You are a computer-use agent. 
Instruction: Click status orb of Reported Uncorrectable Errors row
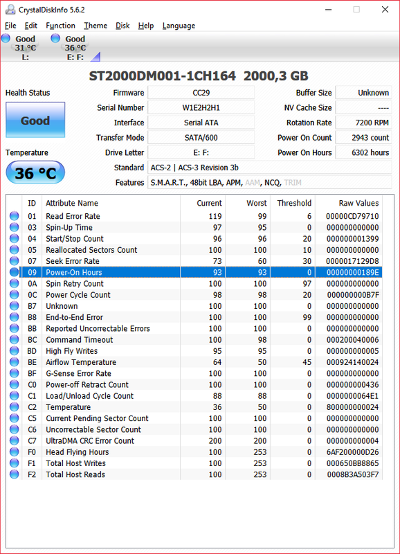(14, 328)
